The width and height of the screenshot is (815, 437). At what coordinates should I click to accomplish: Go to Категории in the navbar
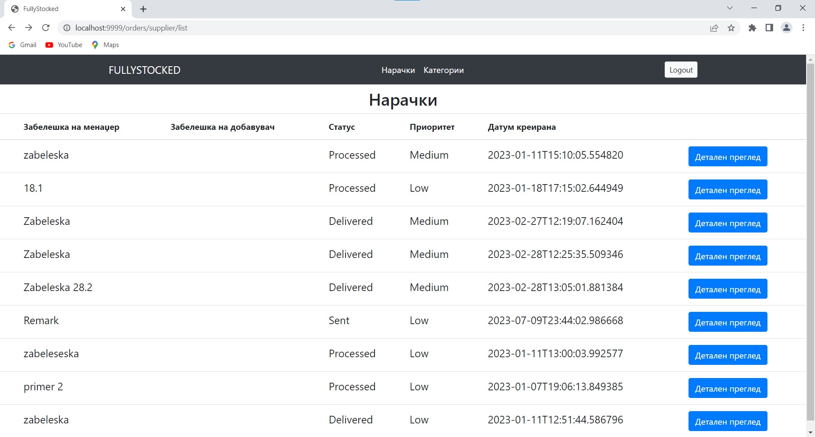coord(443,70)
